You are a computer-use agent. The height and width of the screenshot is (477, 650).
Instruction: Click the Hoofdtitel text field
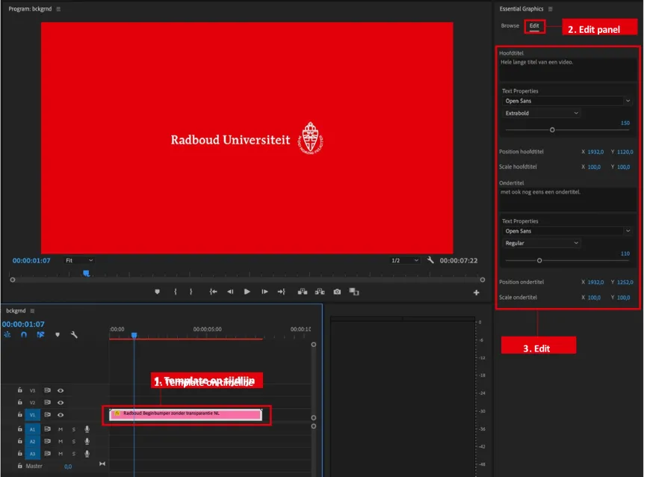point(568,70)
